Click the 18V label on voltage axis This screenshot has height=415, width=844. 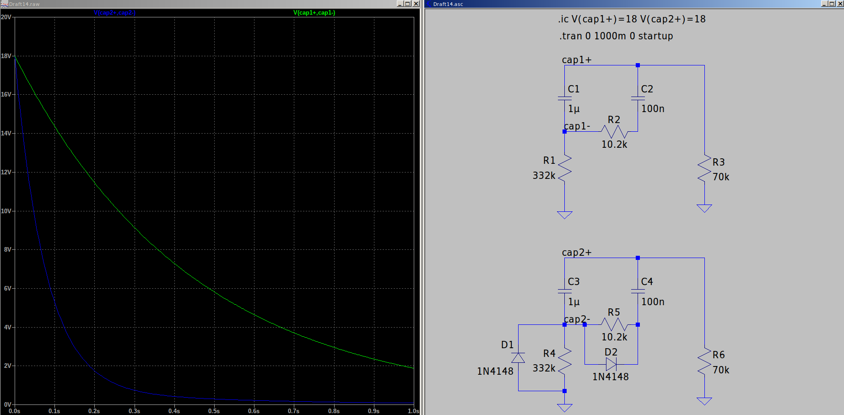(6, 56)
